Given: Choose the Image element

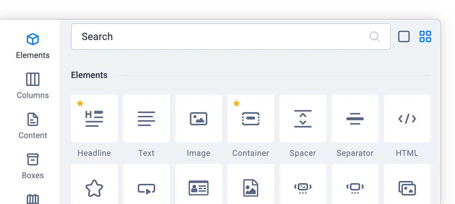Looking at the screenshot, I should point(199,118).
